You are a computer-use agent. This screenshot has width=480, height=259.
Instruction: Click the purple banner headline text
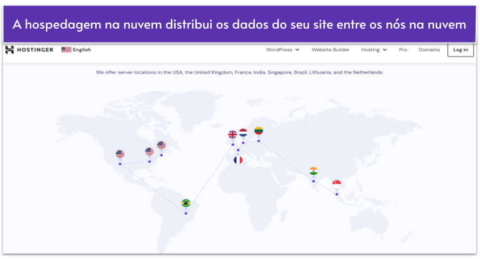[239, 25]
